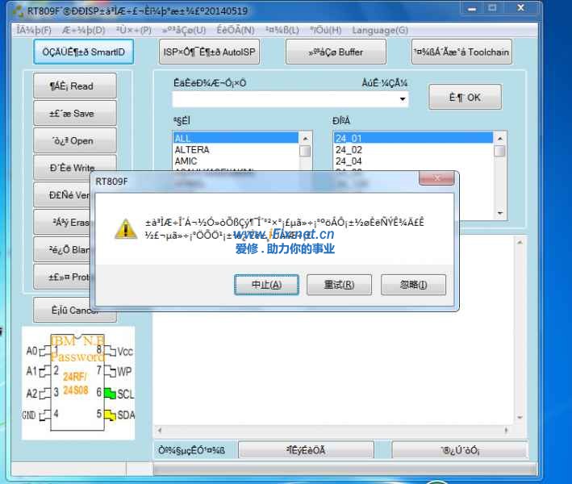Viewport: 572px width, 484px height.
Task: Click the yellow warning icon in the dialog
Action: click(125, 228)
